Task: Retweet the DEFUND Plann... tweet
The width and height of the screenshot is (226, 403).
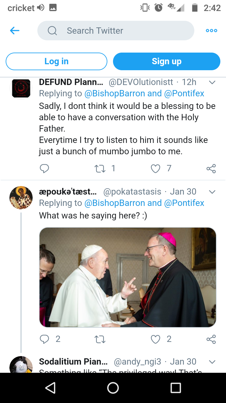Action: coord(100,169)
